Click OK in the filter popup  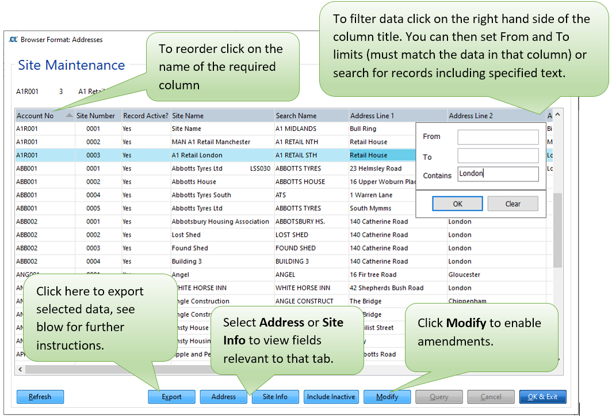(x=457, y=204)
